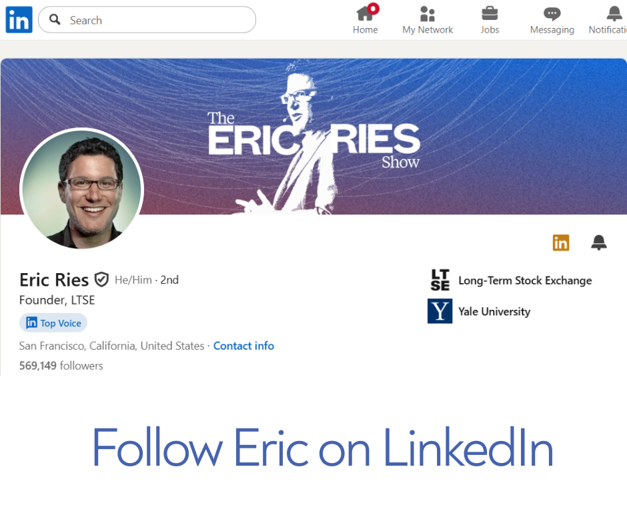Image resolution: width=627 pixels, height=525 pixels.
Task: Open the Home tab icon
Action: [365, 13]
